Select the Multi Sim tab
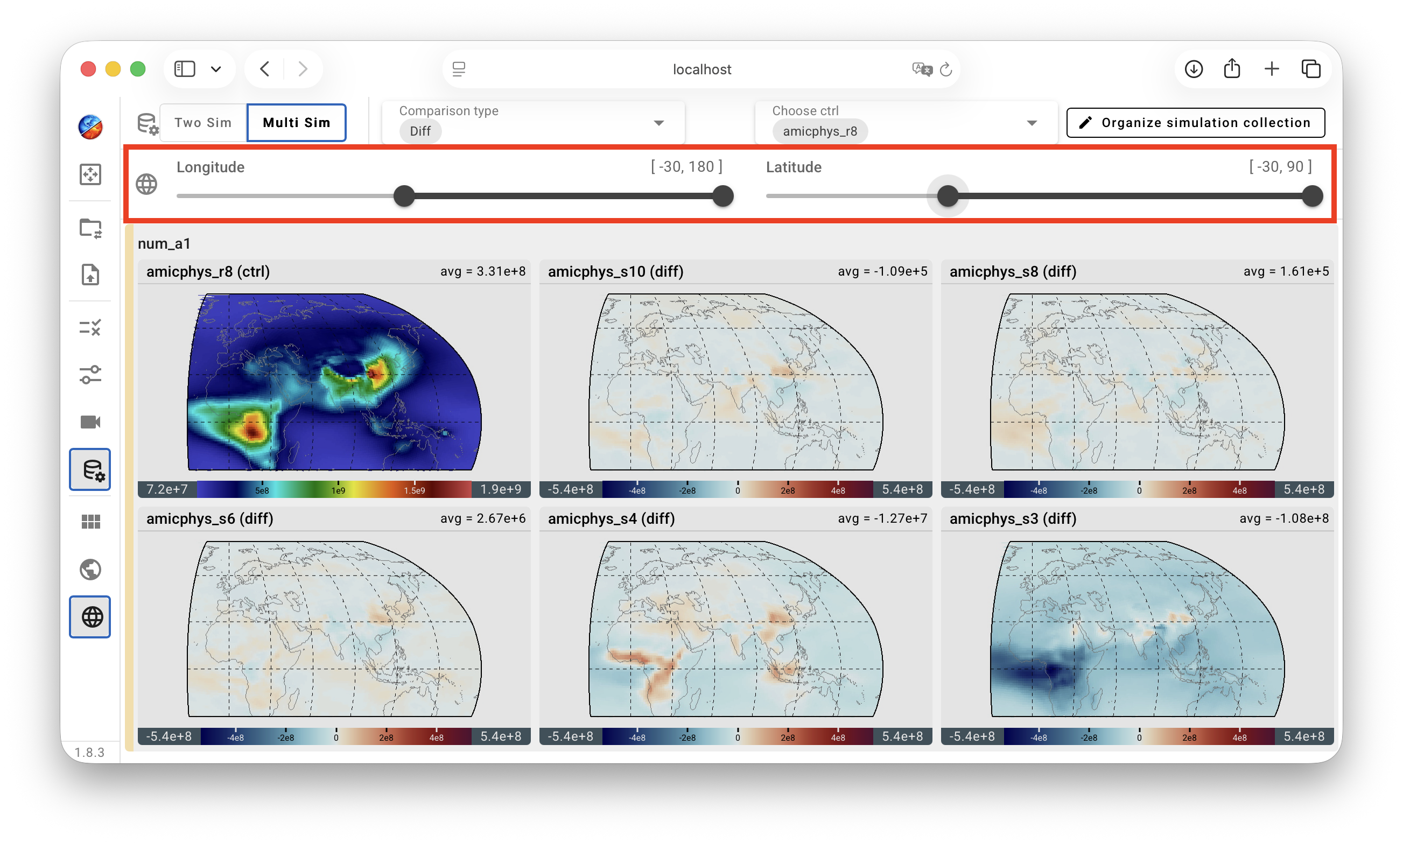This screenshot has width=1403, height=843. (297, 123)
